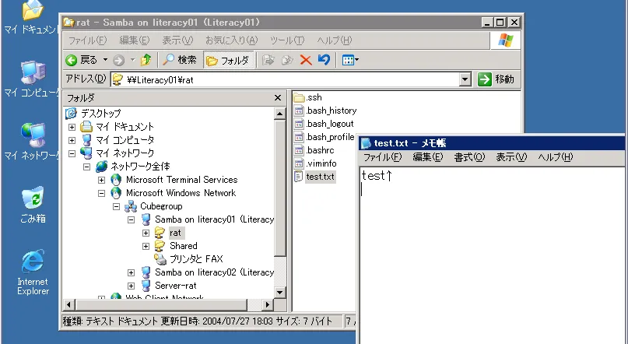This screenshot has width=628, height=344.
Task: Open Notepad's 書式(O) menu
Action: coord(469,157)
